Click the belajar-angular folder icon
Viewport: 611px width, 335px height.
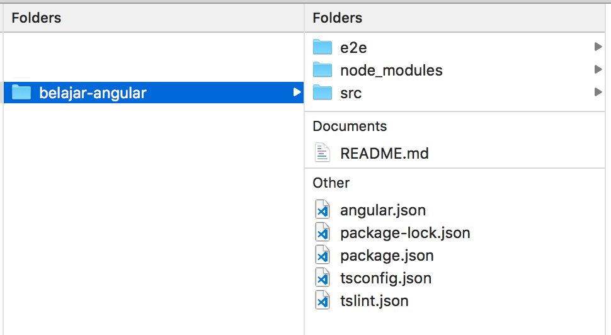[21, 93]
